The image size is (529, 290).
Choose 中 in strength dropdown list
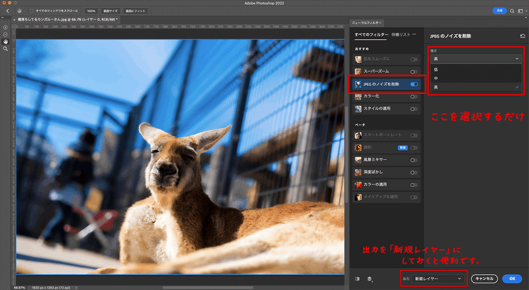[476, 78]
